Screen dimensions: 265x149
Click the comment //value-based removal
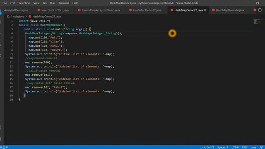pyautogui.click(x=43, y=71)
